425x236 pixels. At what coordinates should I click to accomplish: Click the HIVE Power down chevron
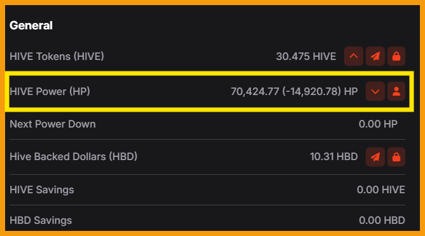click(375, 91)
